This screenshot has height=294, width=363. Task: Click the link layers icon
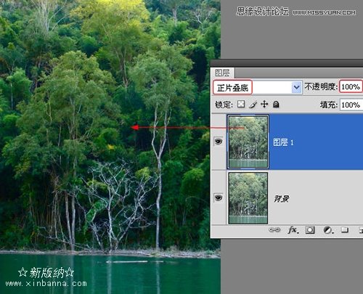[x=274, y=229]
